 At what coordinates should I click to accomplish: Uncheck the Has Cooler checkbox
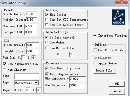pyautogui.click(x=47, y=14)
